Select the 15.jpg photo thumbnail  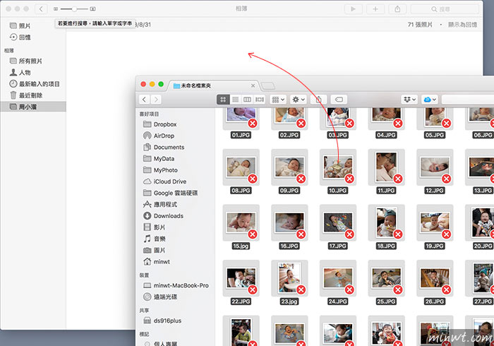click(x=241, y=223)
